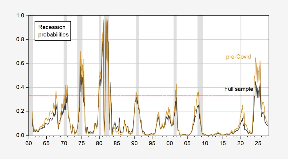Click the x-axis label 00
This screenshot has height=159, width=288.
pyautogui.click(x=170, y=143)
